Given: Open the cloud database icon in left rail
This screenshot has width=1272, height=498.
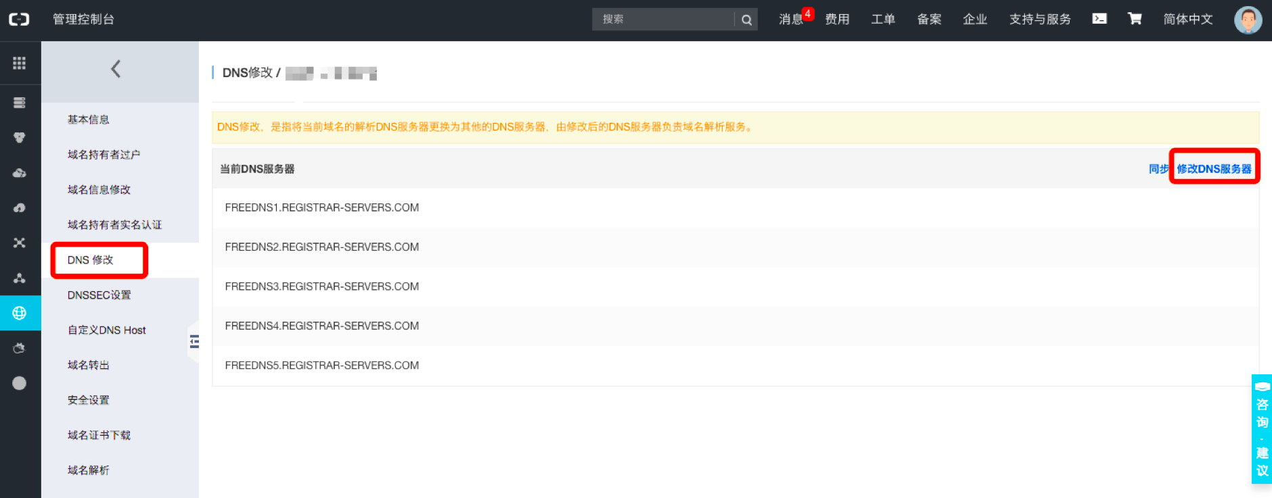Looking at the screenshot, I should coord(19,173).
